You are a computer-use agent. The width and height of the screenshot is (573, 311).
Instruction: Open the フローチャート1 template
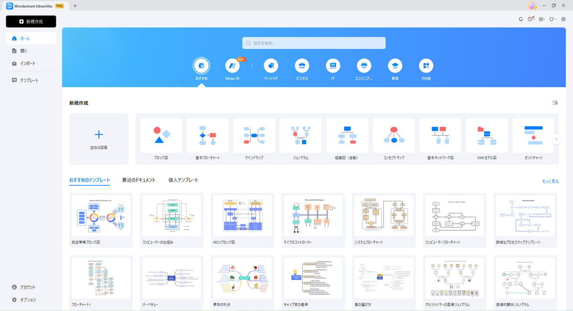(101, 282)
